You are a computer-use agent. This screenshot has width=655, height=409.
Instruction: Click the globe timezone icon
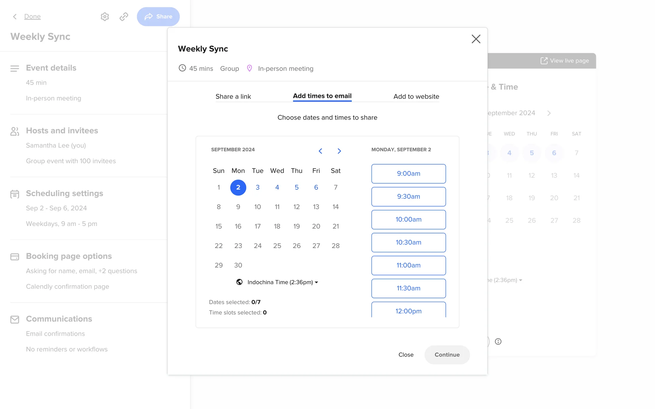pos(239,282)
